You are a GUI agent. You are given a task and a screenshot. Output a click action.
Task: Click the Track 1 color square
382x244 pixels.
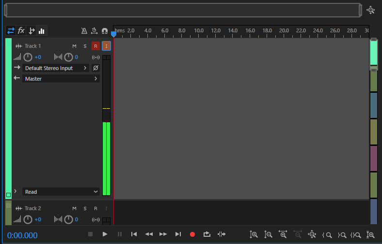click(9, 195)
